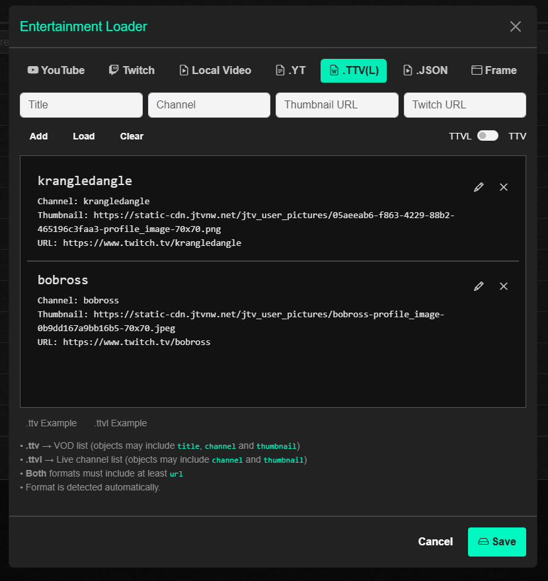
Task: Delete the bobross entry with X icon
Action: pos(504,286)
